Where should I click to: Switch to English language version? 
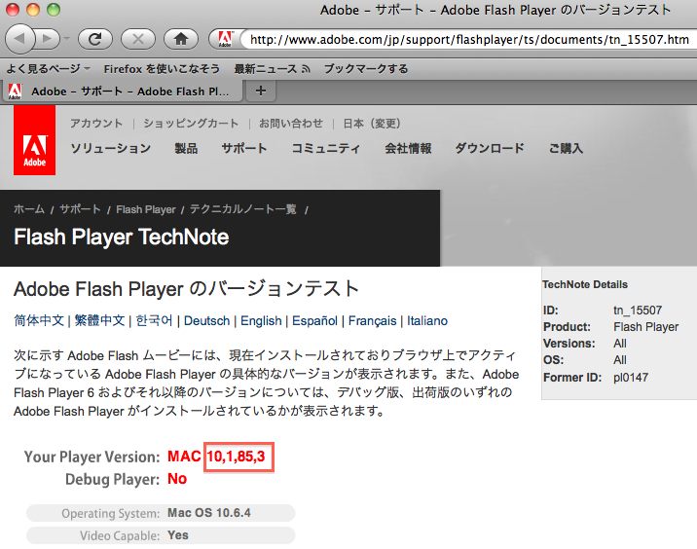[x=261, y=320]
